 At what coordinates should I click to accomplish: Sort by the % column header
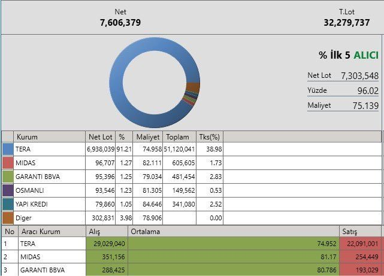pyautogui.click(x=124, y=137)
